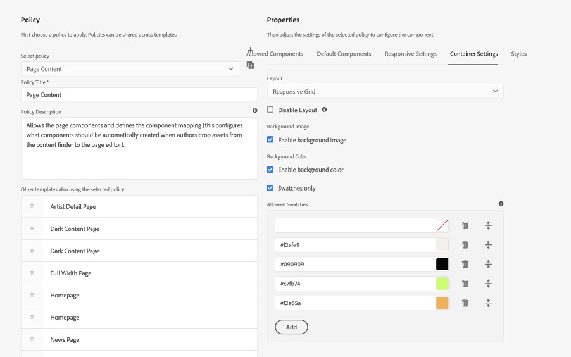Image resolution: width=571 pixels, height=357 pixels.
Task: Open the Styles tab
Action: click(x=518, y=54)
